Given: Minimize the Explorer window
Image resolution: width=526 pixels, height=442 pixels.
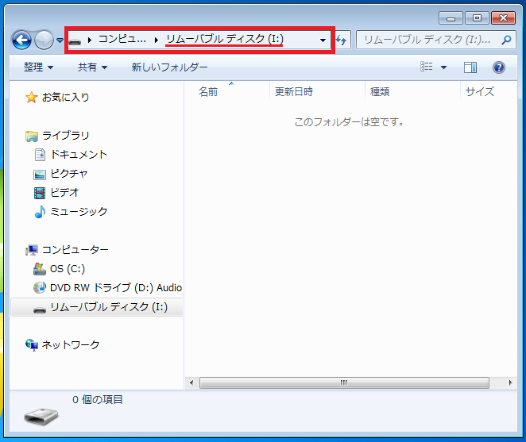Looking at the screenshot, I should [x=451, y=18].
